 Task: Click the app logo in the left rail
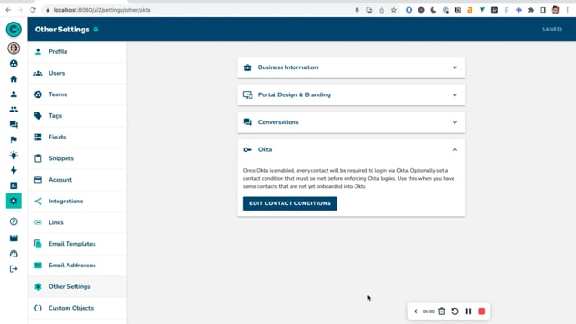pyautogui.click(x=13, y=30)
